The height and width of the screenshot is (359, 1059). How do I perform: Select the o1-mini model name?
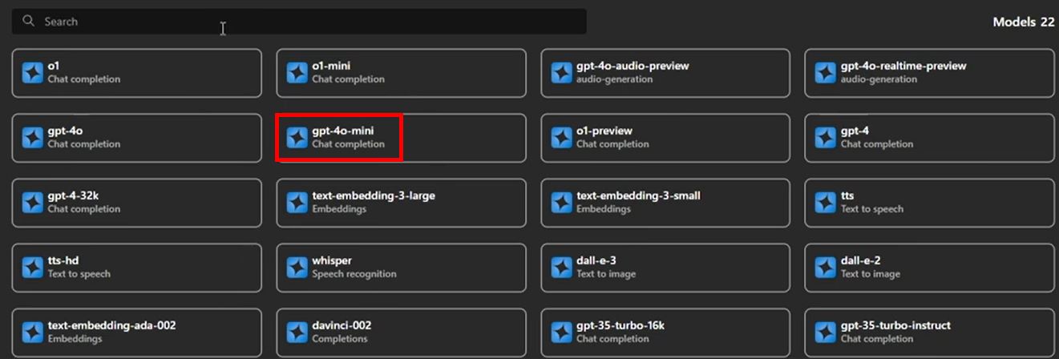click(x=331, y=66)
